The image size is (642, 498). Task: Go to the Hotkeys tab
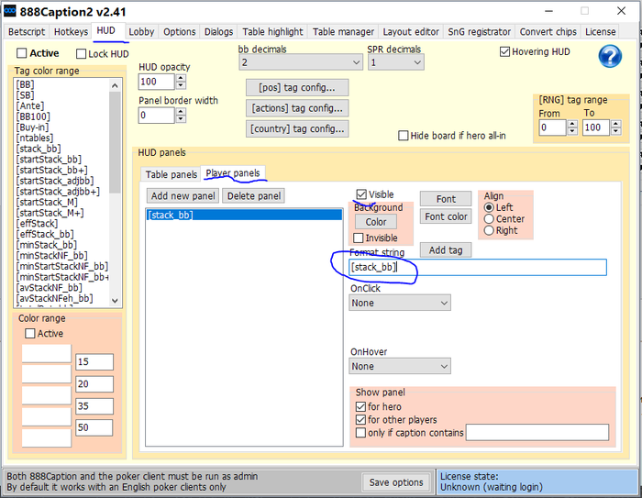tap(71, 31)
